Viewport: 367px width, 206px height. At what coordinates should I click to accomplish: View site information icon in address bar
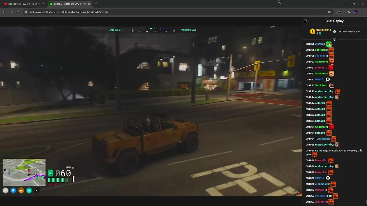26,12
